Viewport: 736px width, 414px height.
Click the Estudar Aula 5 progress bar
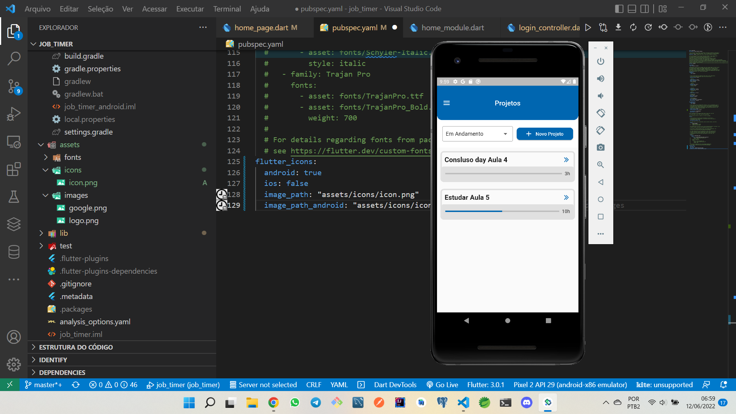[502, 211]
